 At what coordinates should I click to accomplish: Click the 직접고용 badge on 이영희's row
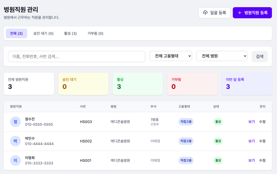tap(186, 160)
